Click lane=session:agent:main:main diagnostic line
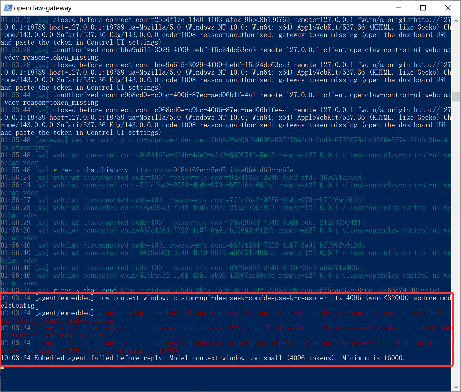 tap(226, 347)
